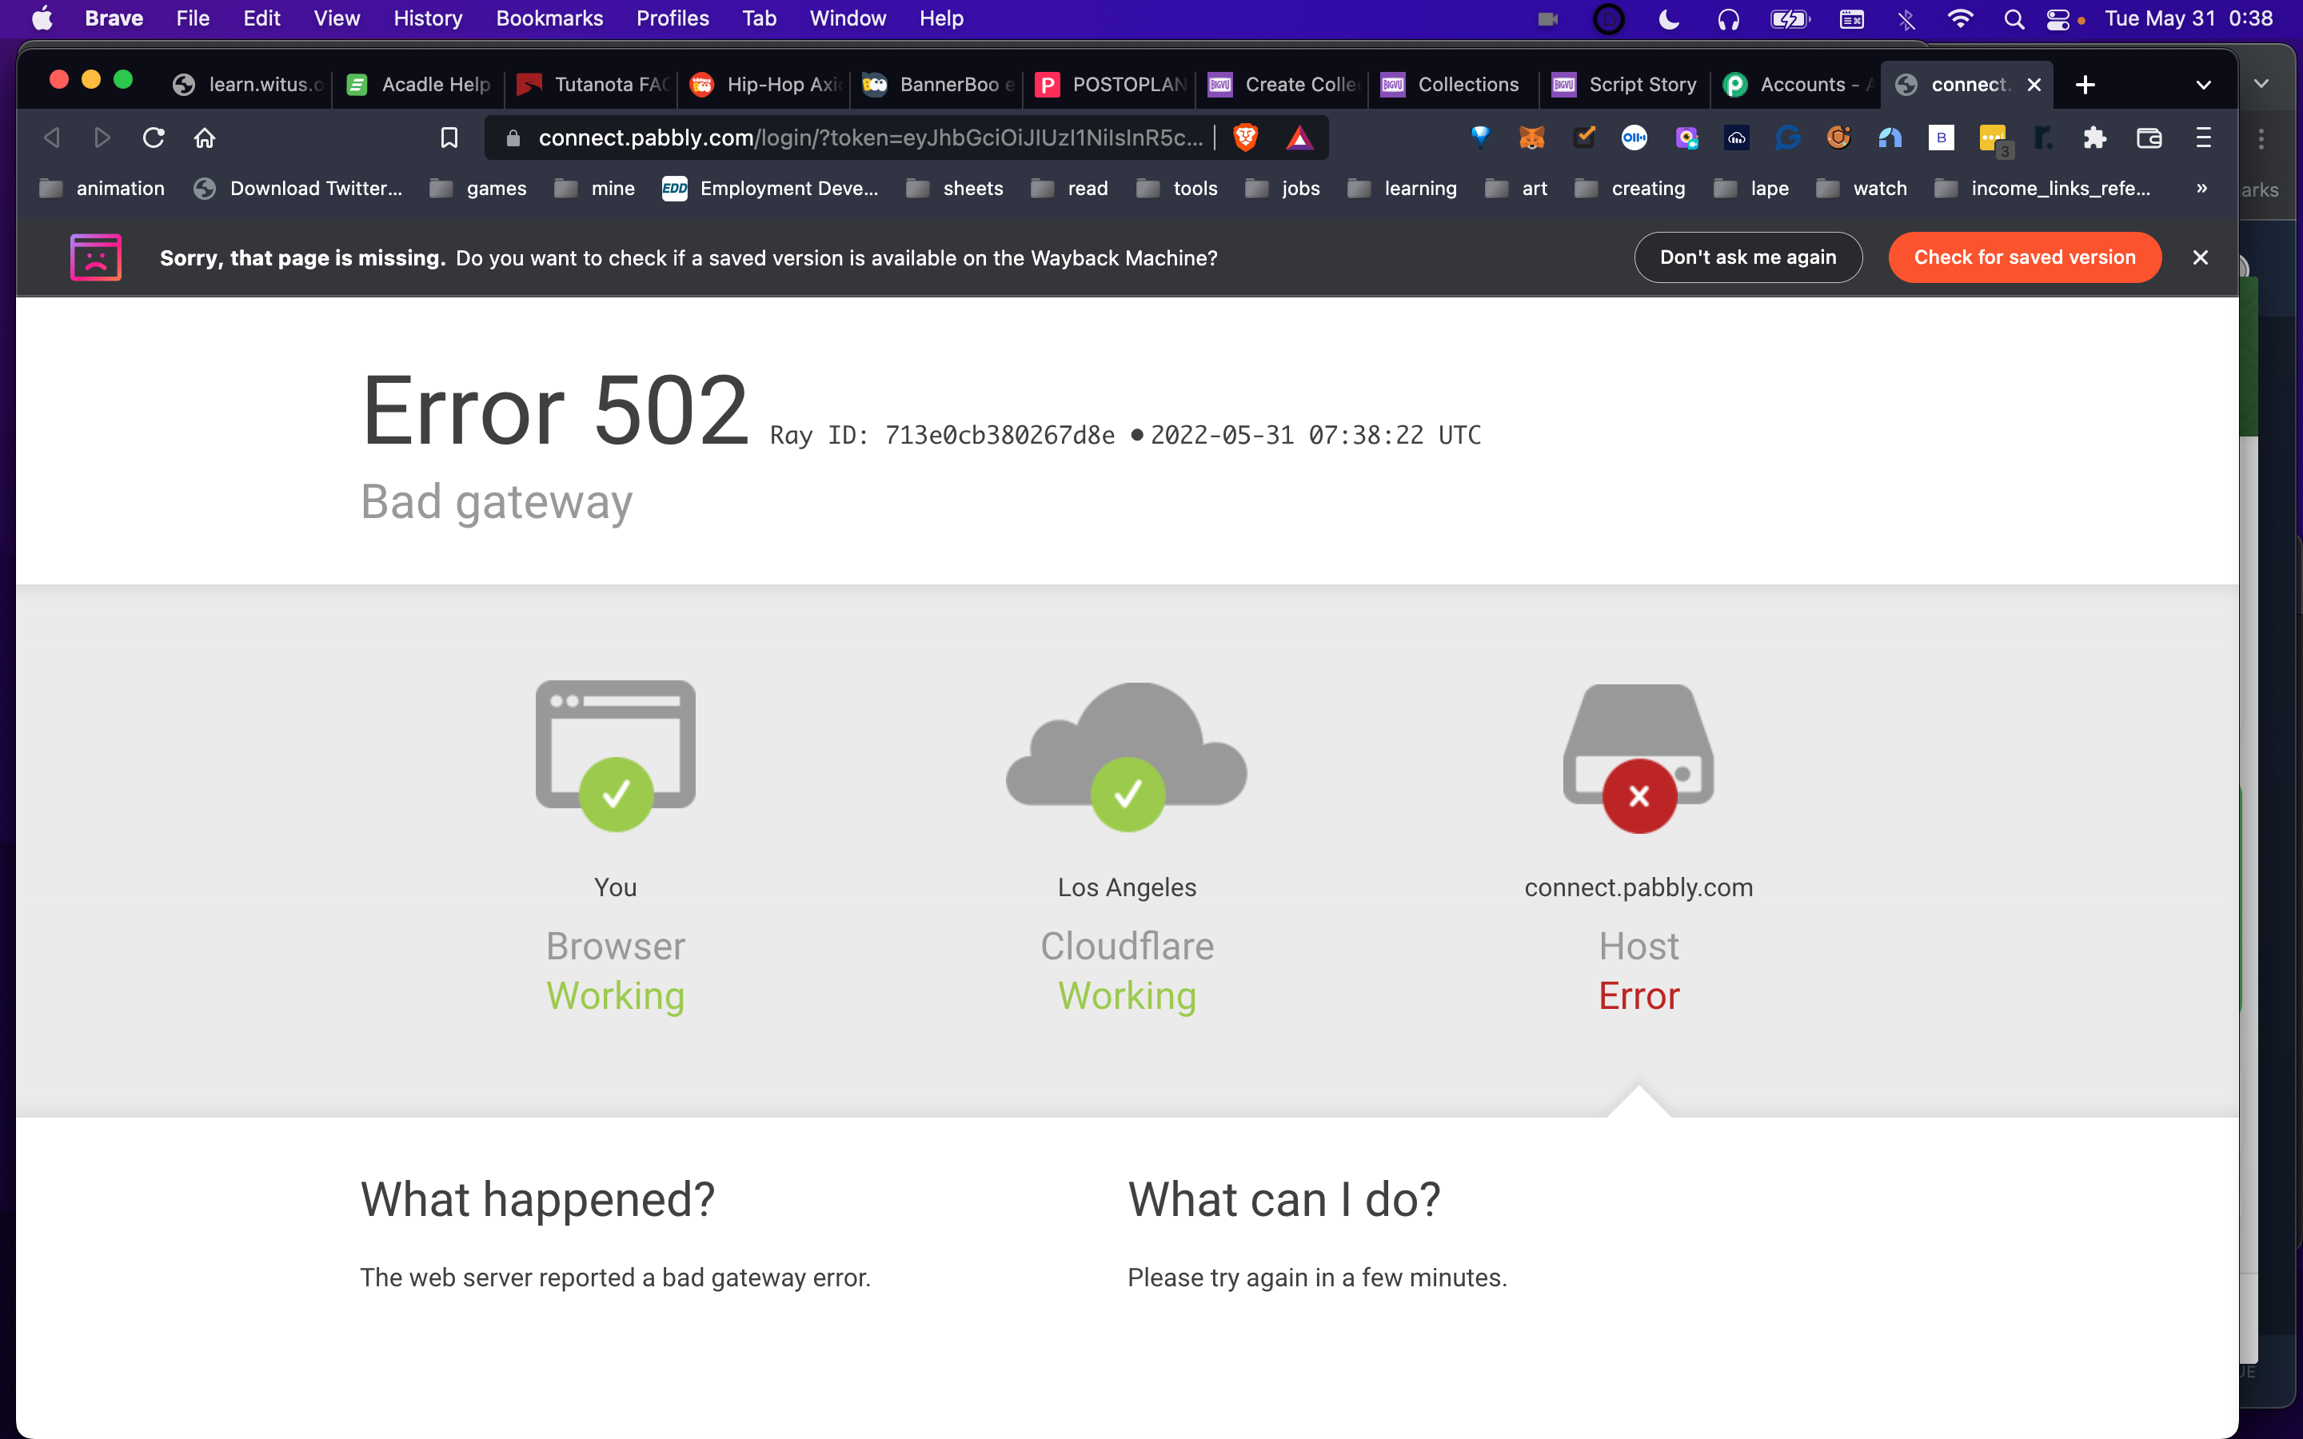2303x1439 pixels.
Task: Open the dark cloud chart extension
Action: [x=1737, y=138]
